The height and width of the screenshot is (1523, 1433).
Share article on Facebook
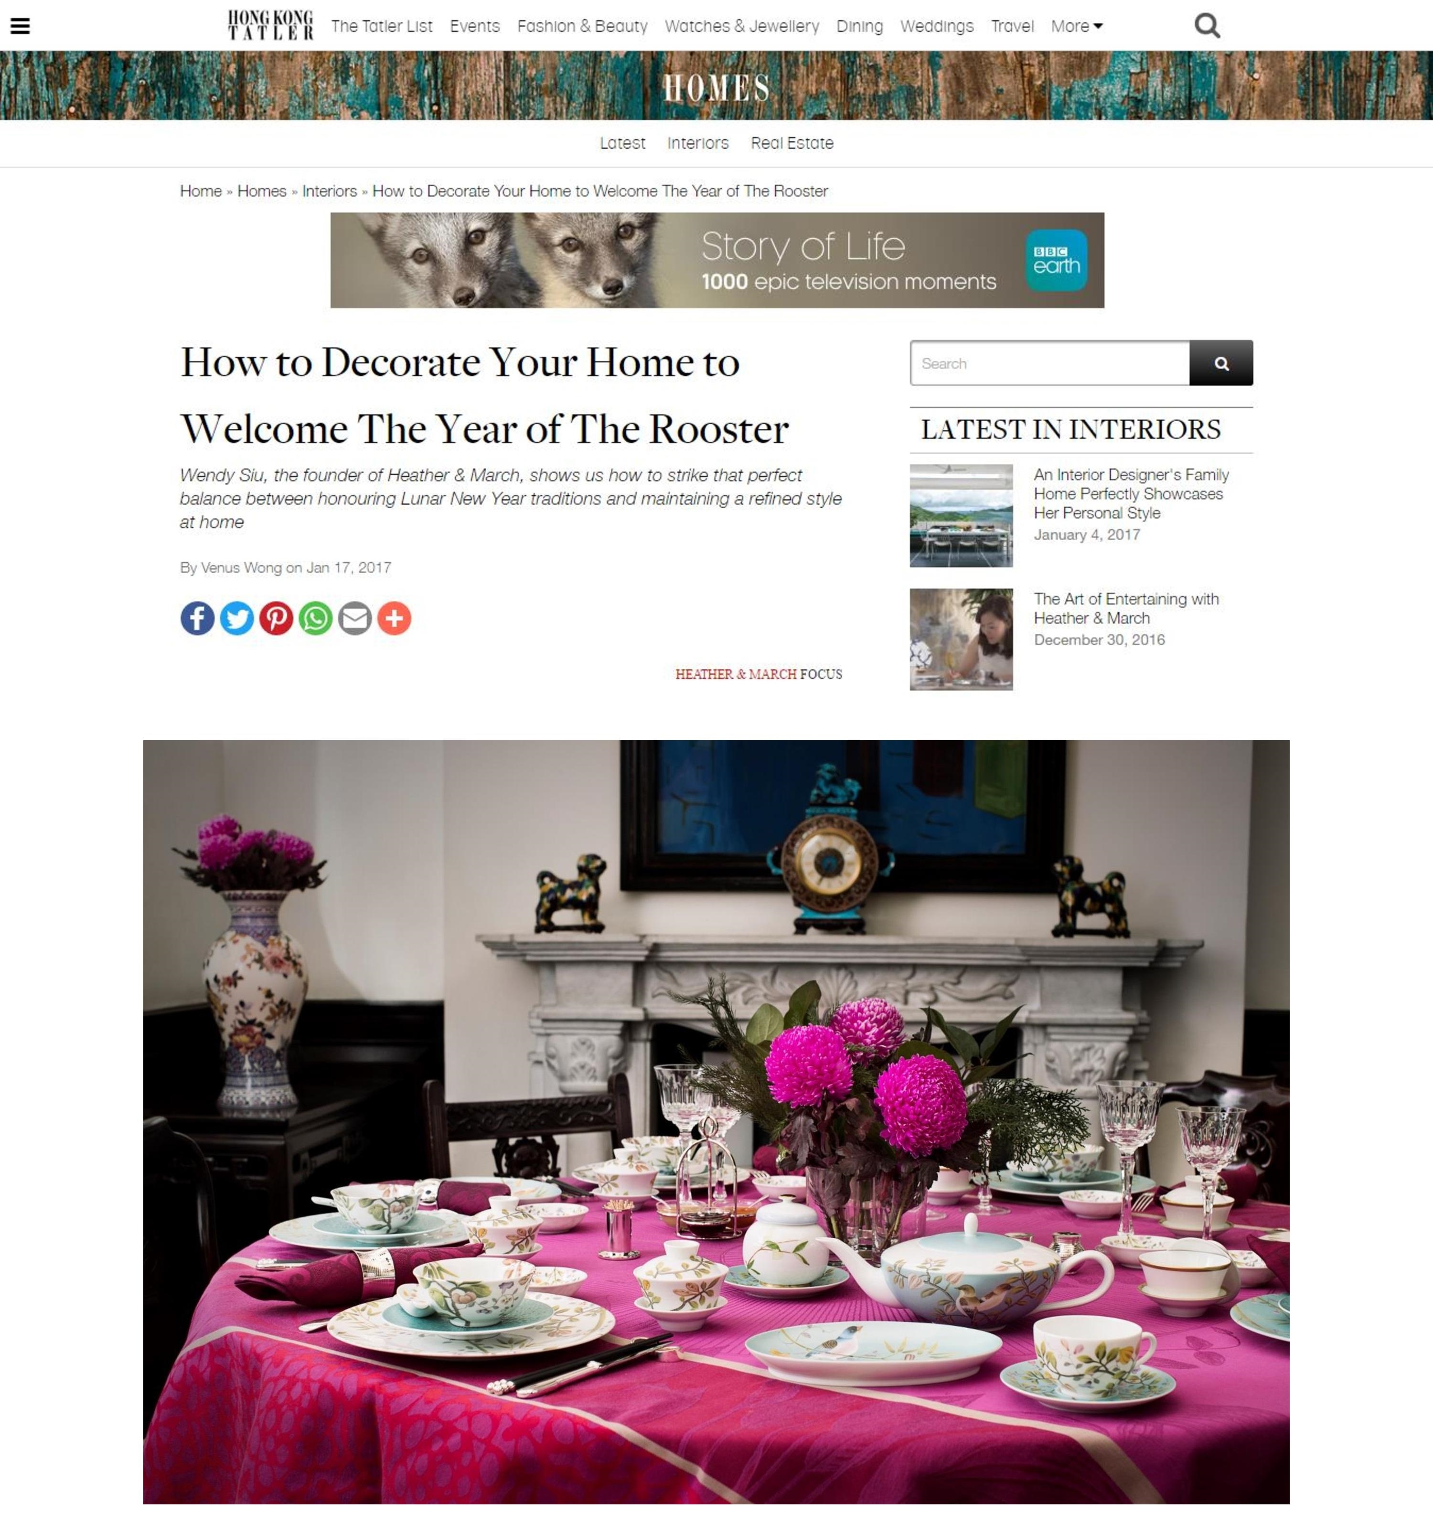point(197,618)
